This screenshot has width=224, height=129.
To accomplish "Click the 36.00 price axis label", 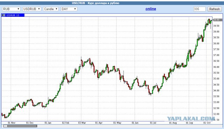I will [x=216, y=67].
